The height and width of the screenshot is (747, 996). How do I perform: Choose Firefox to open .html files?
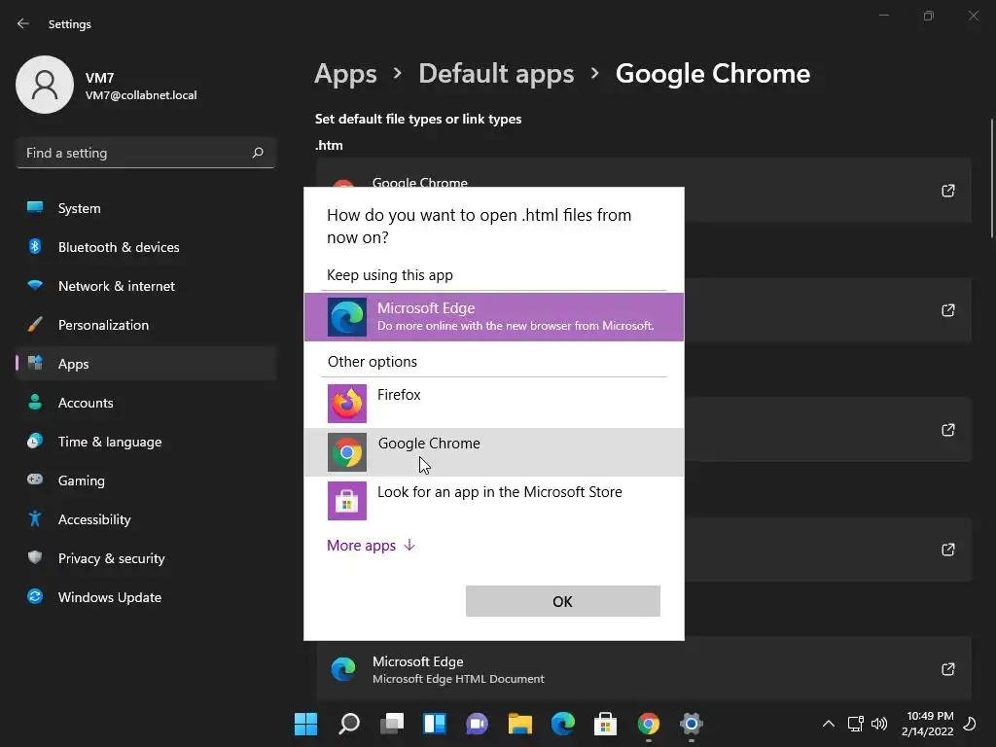pos(493,404)
